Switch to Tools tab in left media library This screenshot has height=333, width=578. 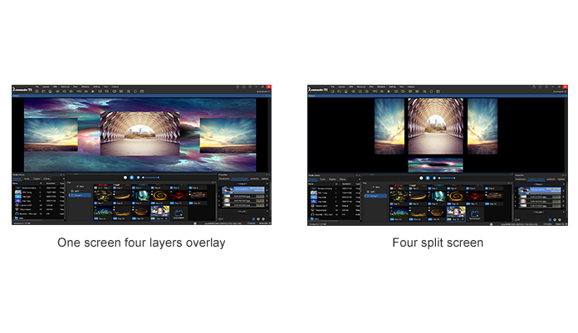coord(27,179)
